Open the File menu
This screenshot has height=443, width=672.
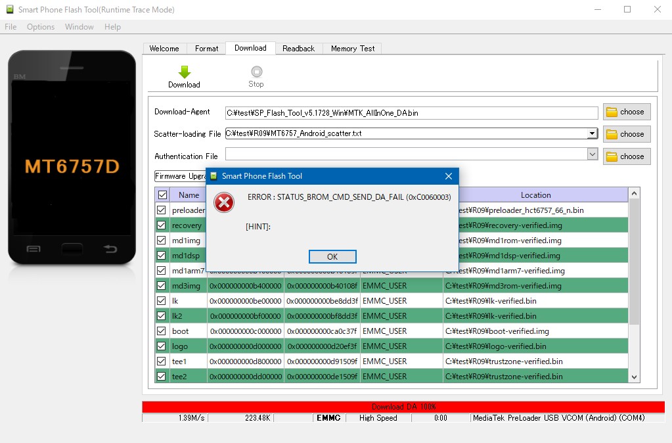tap(11, 26)
